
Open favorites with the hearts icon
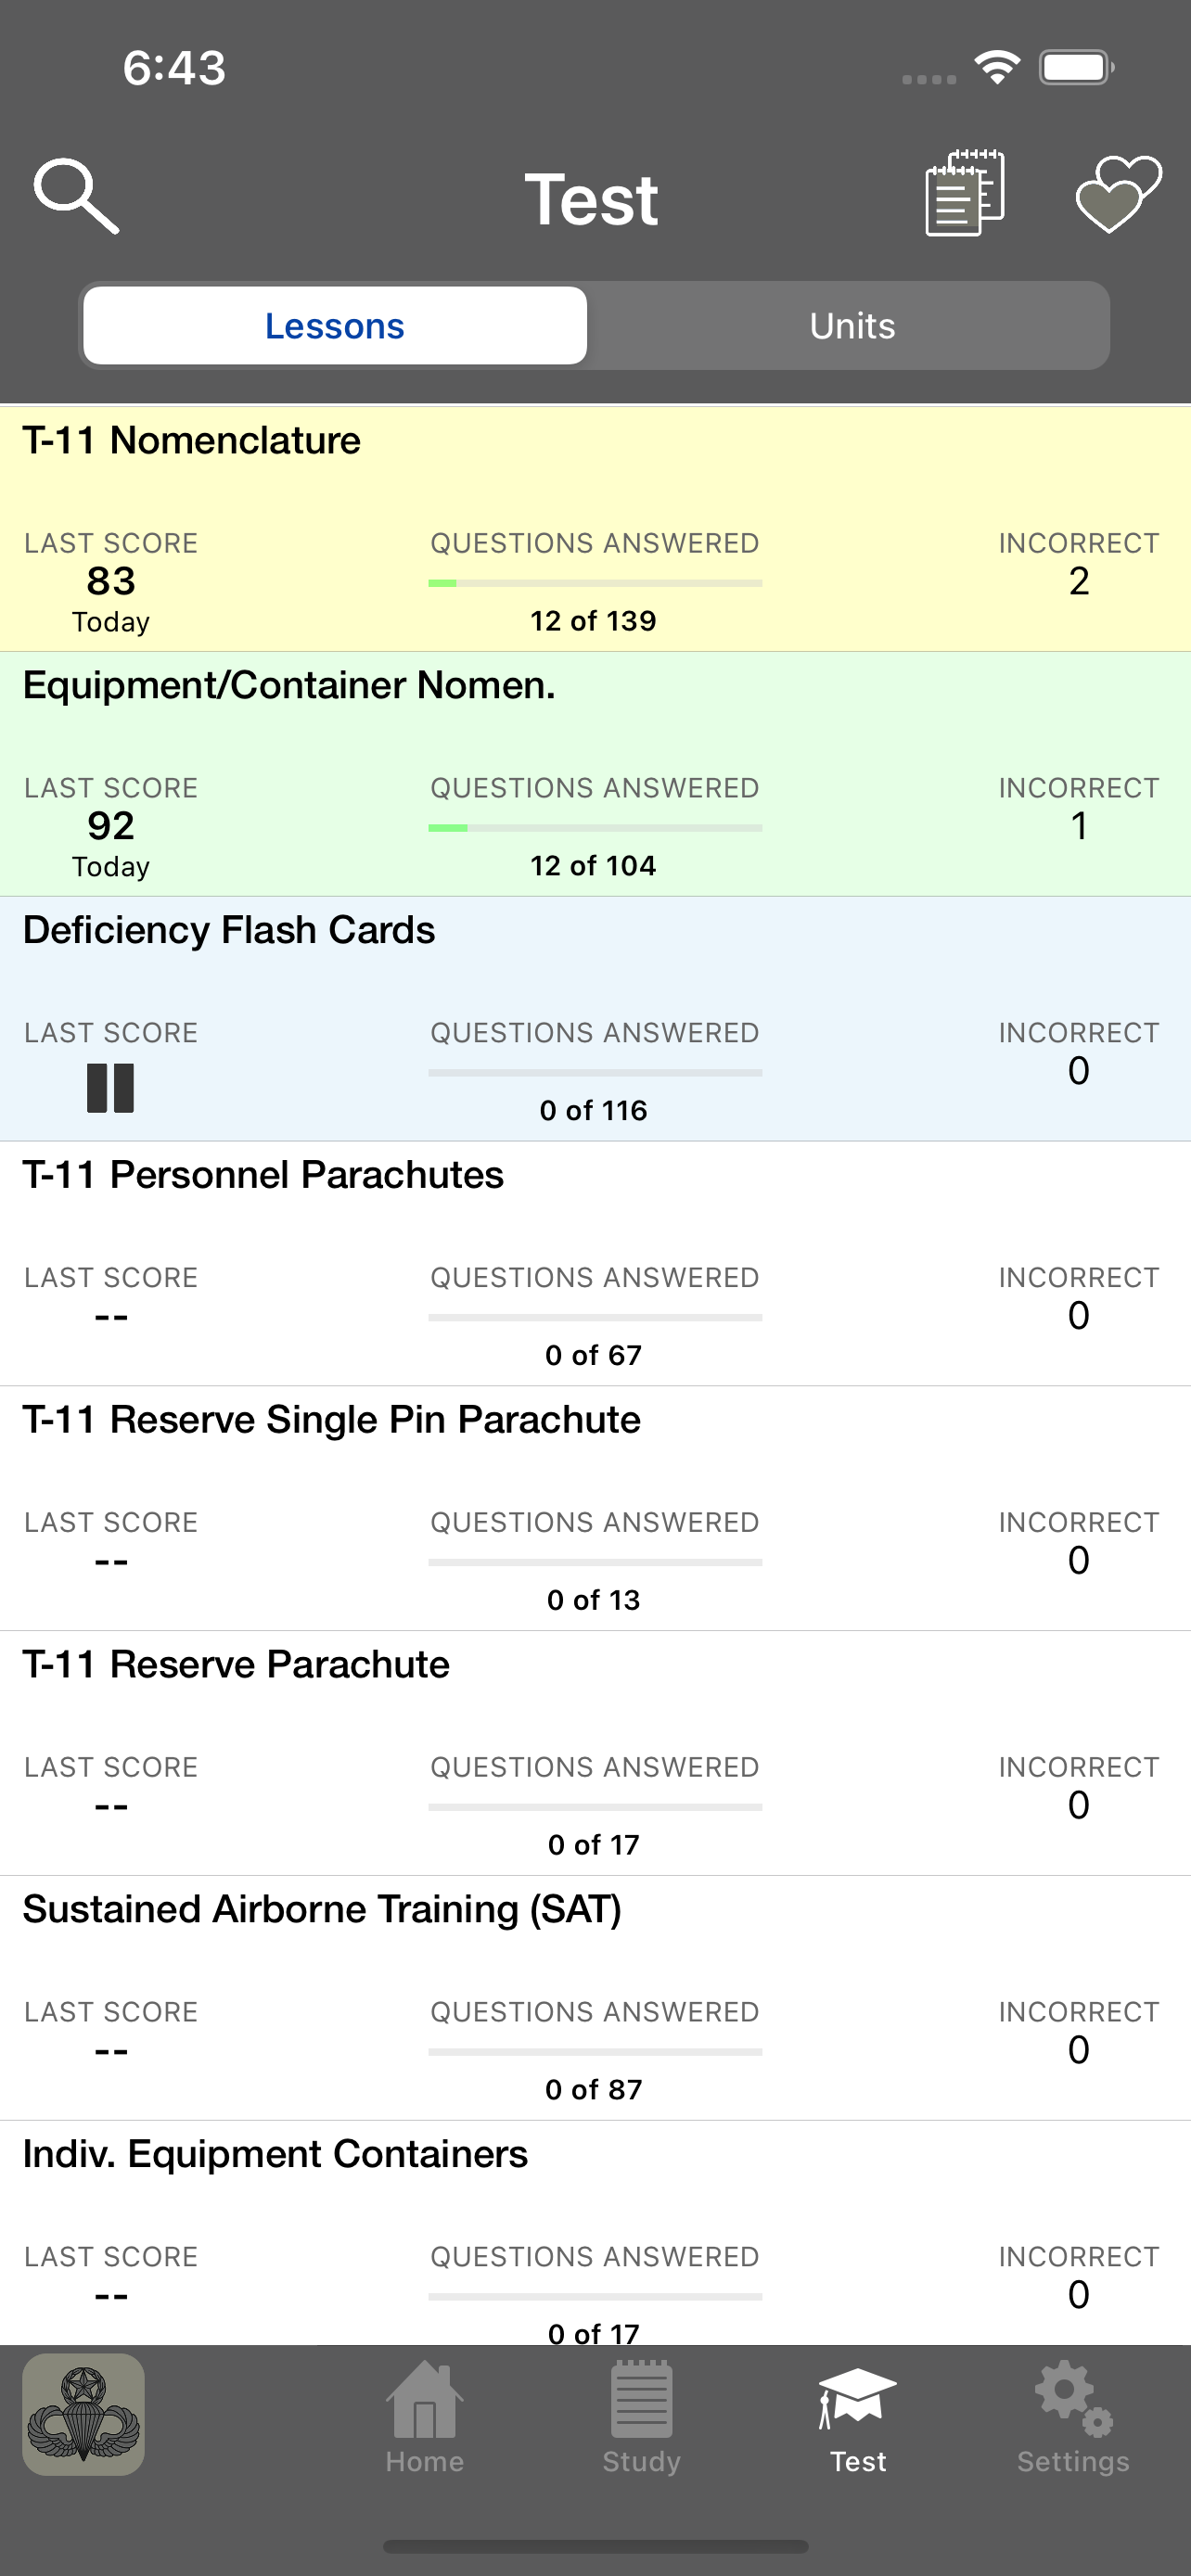[1118, 194]
